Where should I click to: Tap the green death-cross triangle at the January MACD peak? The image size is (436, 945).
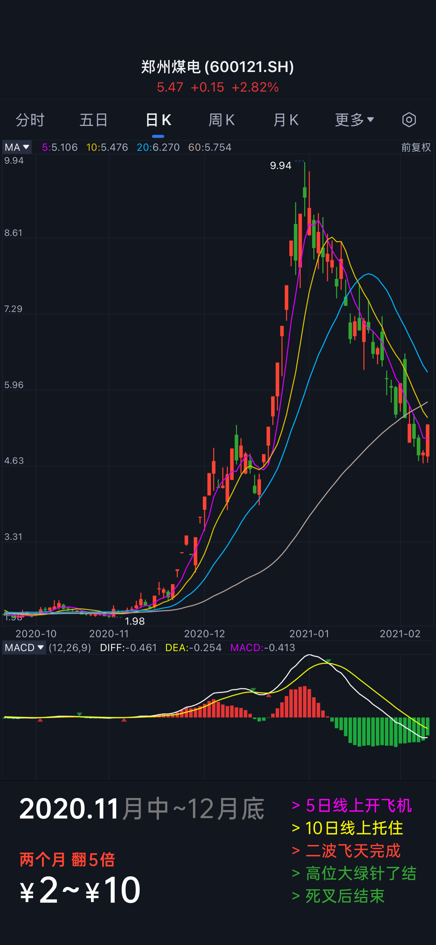329,661
